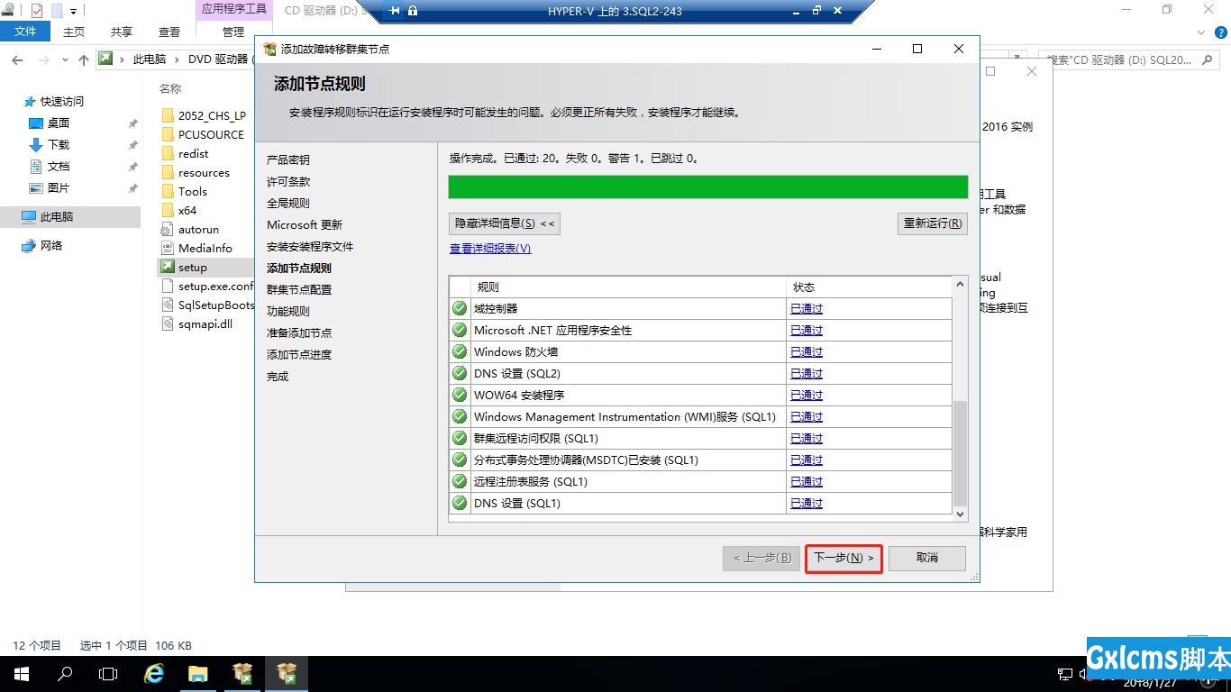Open 应用程序工具 contextual tab

tap(233, 10)
